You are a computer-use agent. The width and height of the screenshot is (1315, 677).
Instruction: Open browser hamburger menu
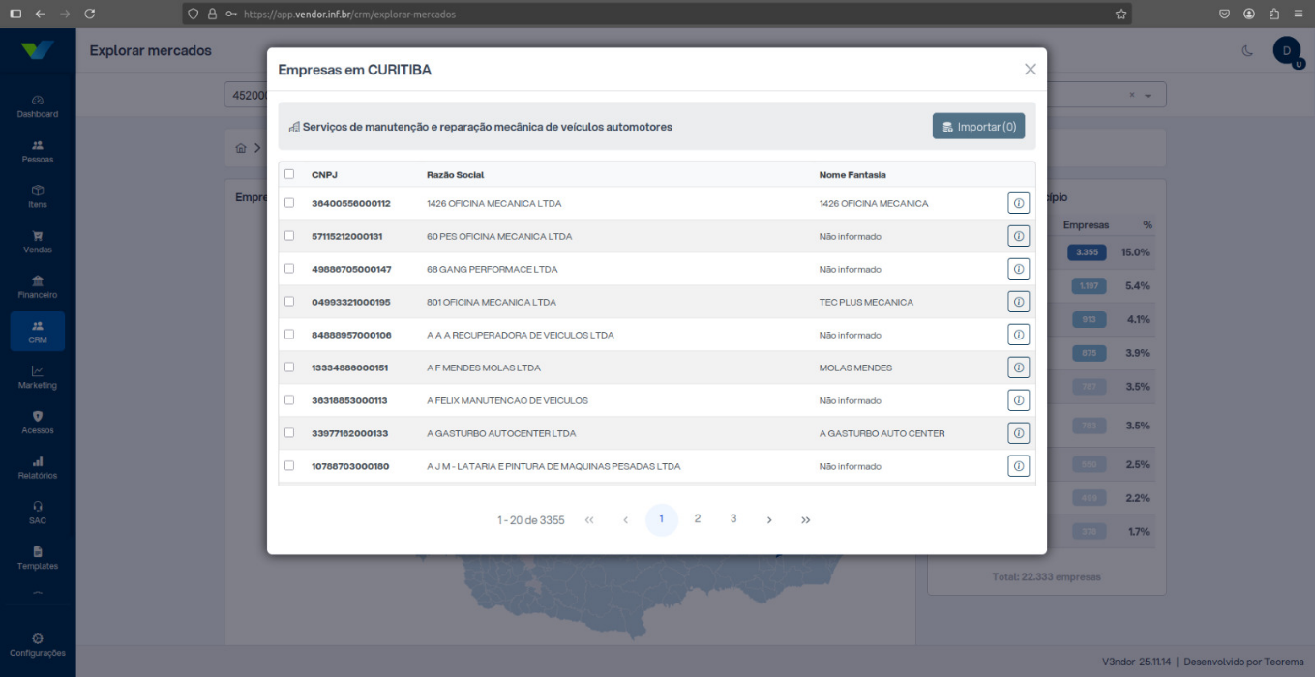[1298, 15]
